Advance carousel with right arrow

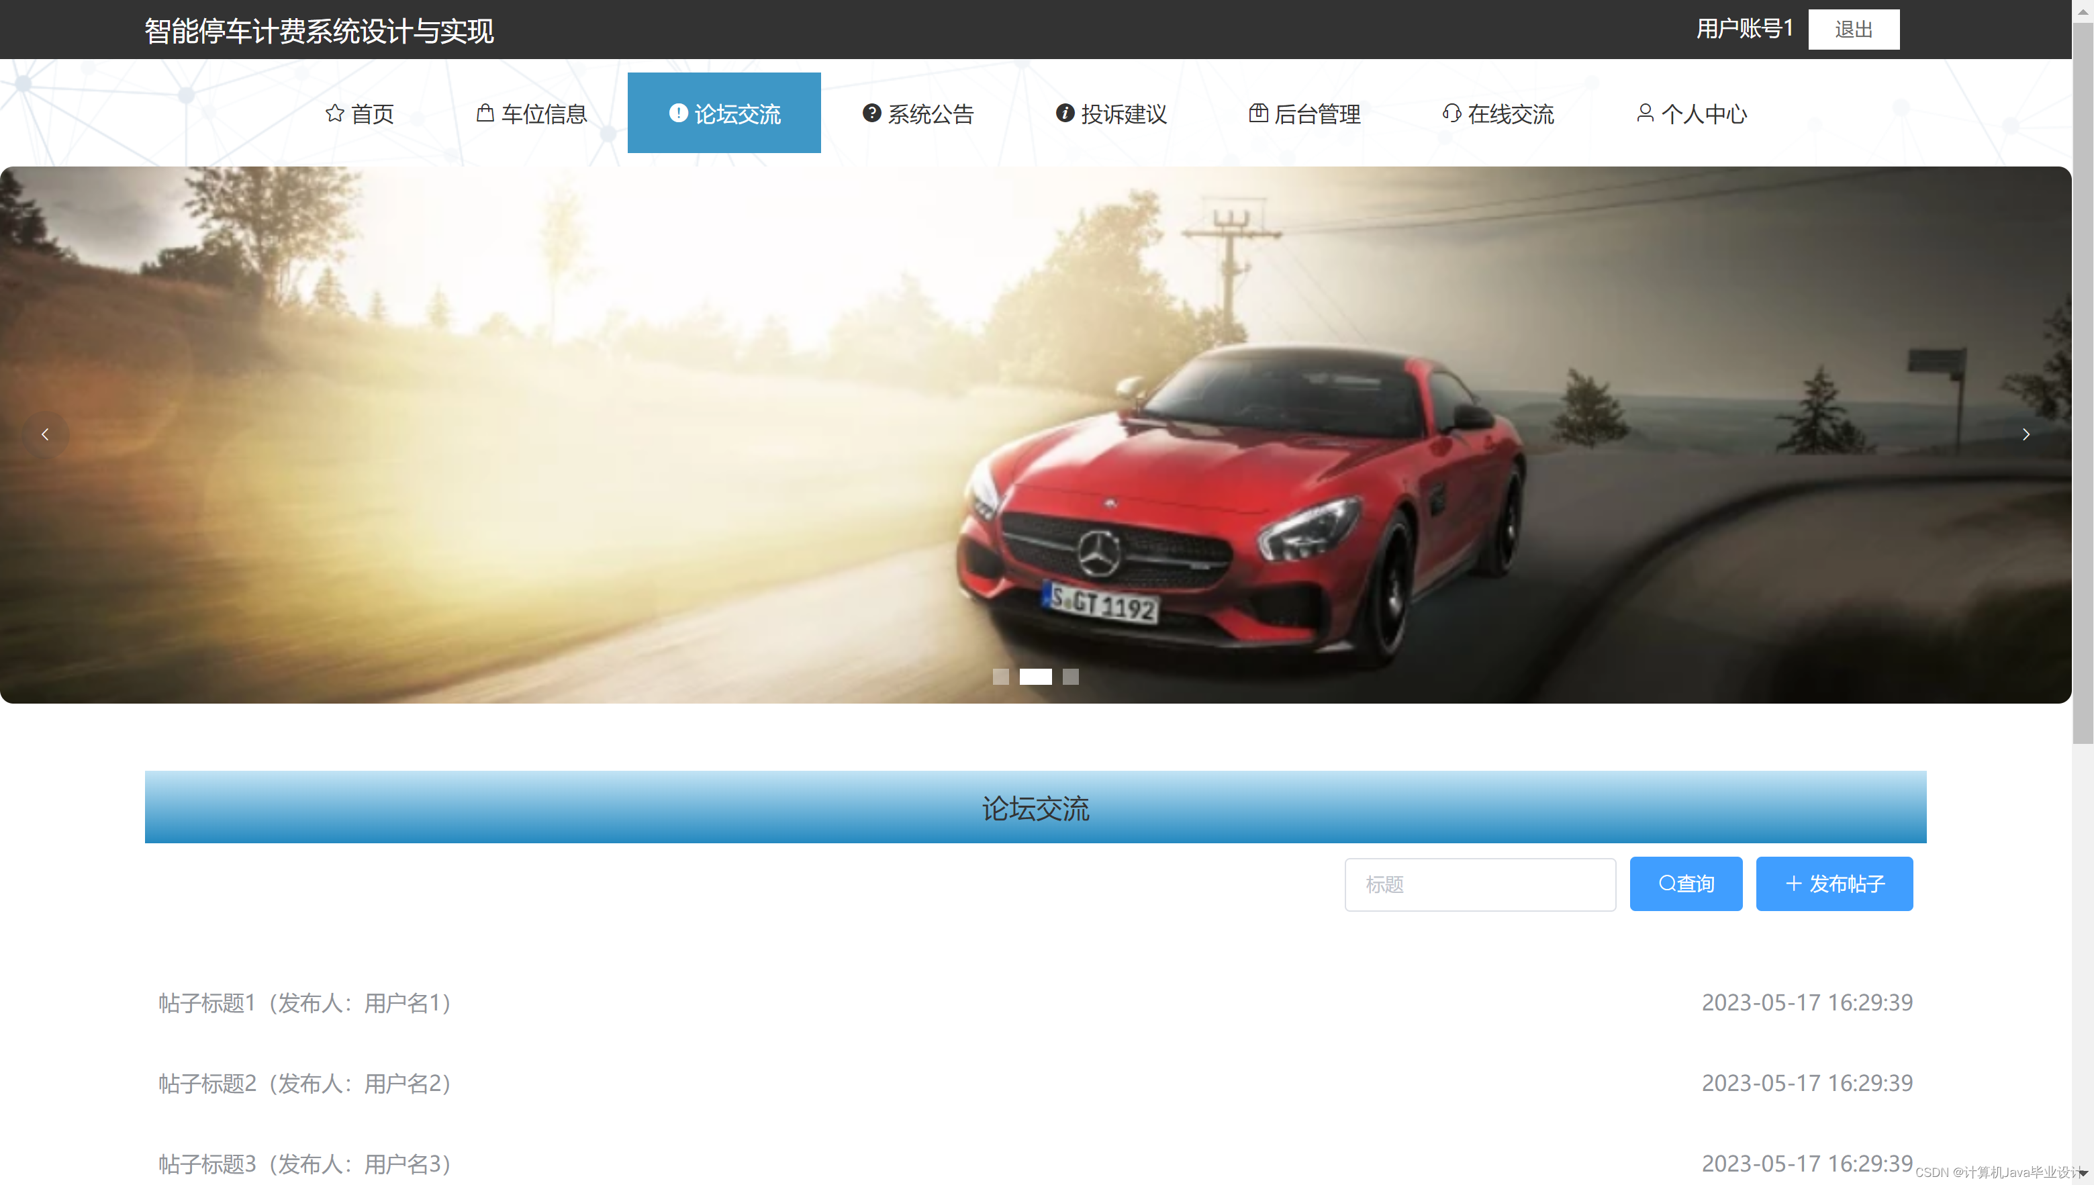(x=2026, y=434)
